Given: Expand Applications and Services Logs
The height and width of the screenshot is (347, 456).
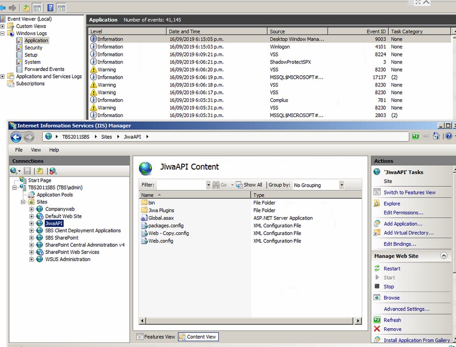Looking at the screenshot, I should [x=3, y=77].
